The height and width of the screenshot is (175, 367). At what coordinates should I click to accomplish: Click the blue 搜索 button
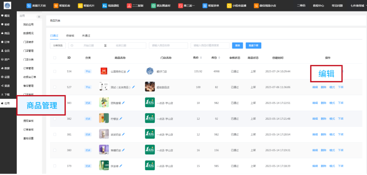pos(237,46)
